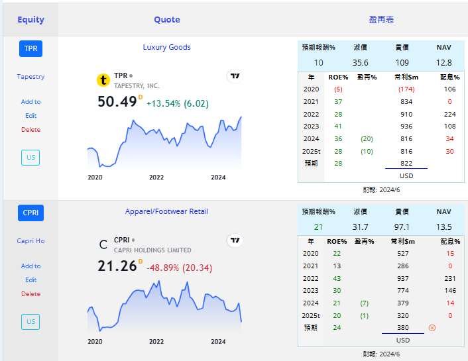468x361 pixels.
Task: Click CPRI 2022 ROE value 43
Action: click(x=337, y=279)
